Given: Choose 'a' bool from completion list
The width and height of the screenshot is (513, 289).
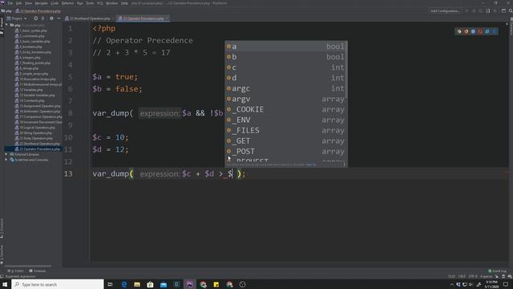Looking at the screenshot, I should tap(285, 47).
